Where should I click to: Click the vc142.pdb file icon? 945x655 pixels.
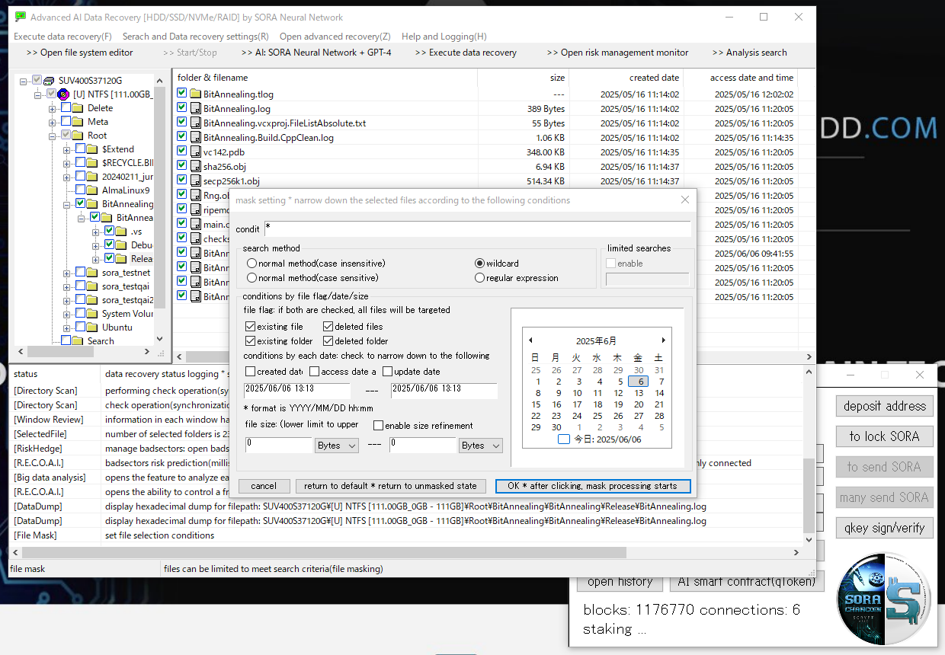point(195,152)
